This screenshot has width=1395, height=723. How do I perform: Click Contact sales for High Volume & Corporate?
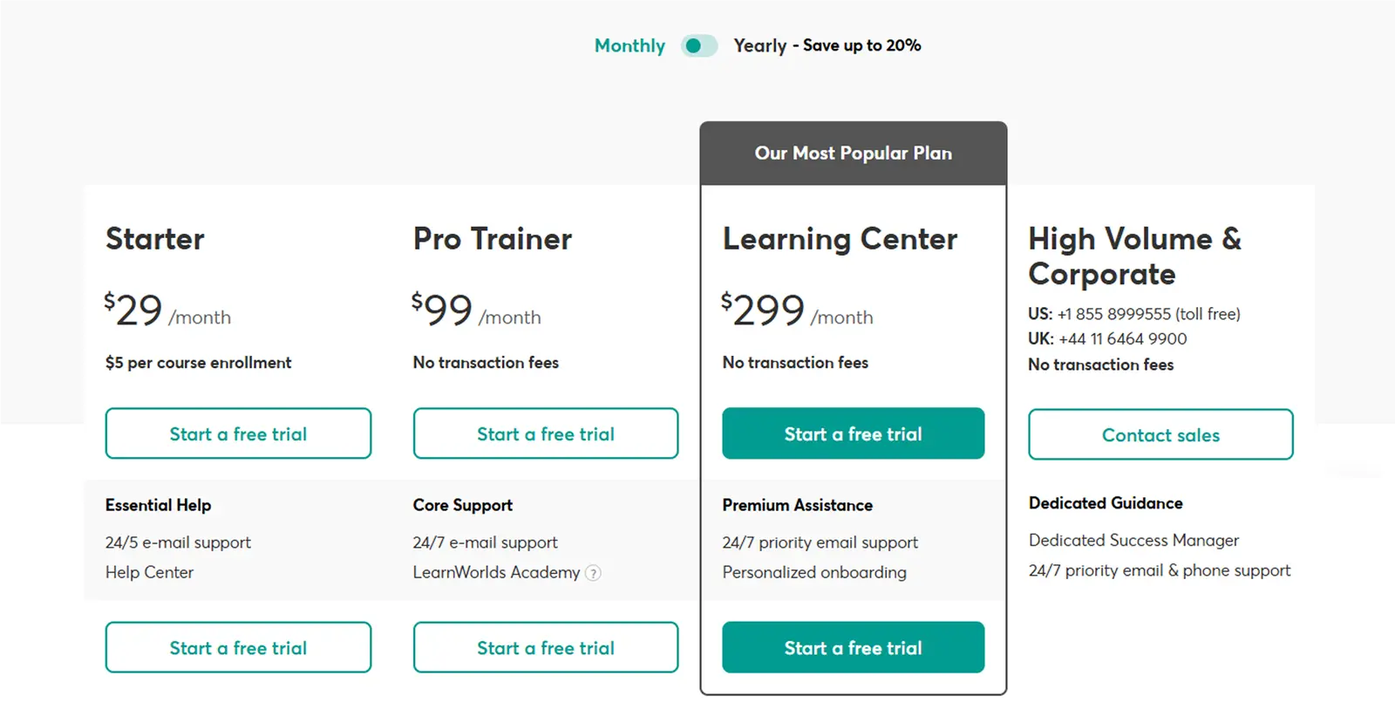click(x=1160, y=434)
